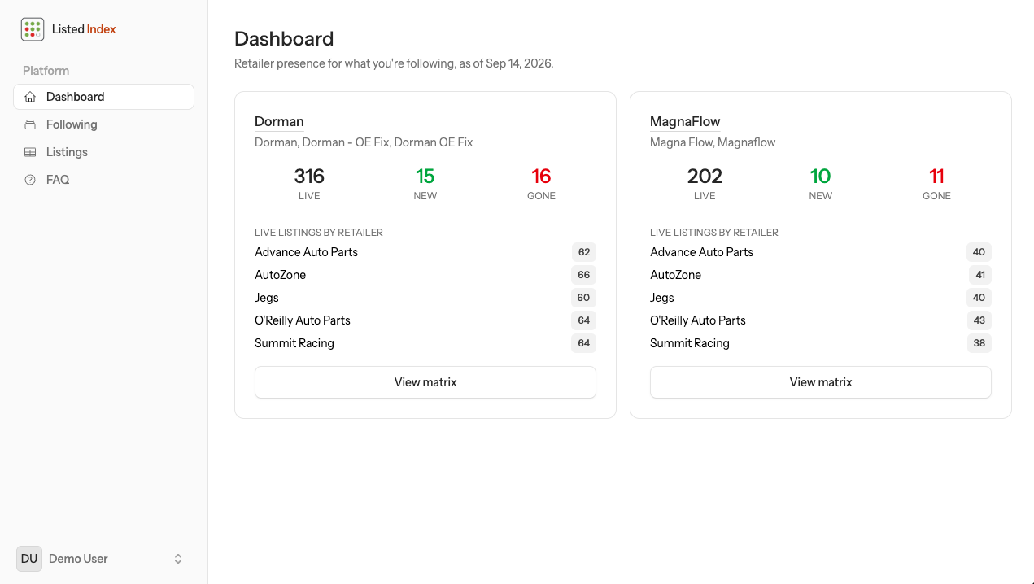
Task: Select O'Reilly Auto Parts in MagnaFlow card
Action: [821, 320]
